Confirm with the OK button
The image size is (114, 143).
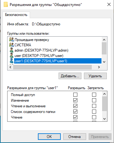[49, 136]
